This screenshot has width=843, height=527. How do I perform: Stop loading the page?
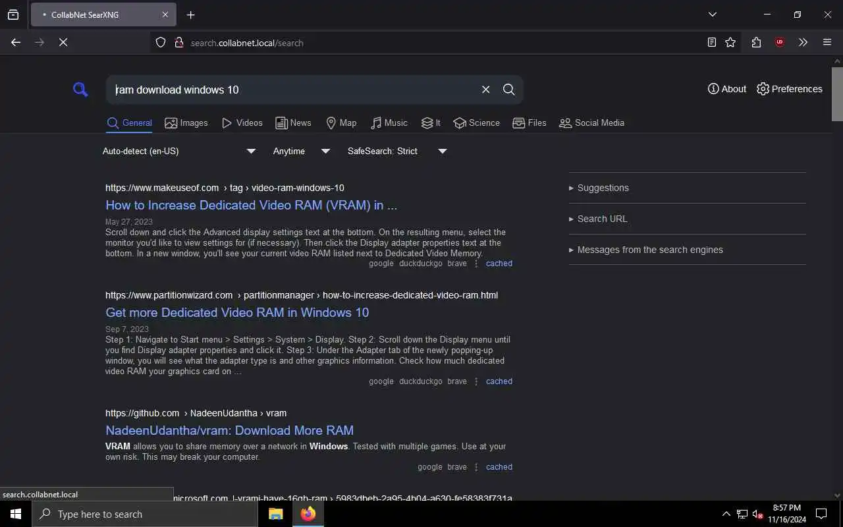pos(63,42)
